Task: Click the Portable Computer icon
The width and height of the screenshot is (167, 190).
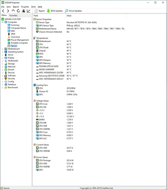Action: (x=9, y=43)
